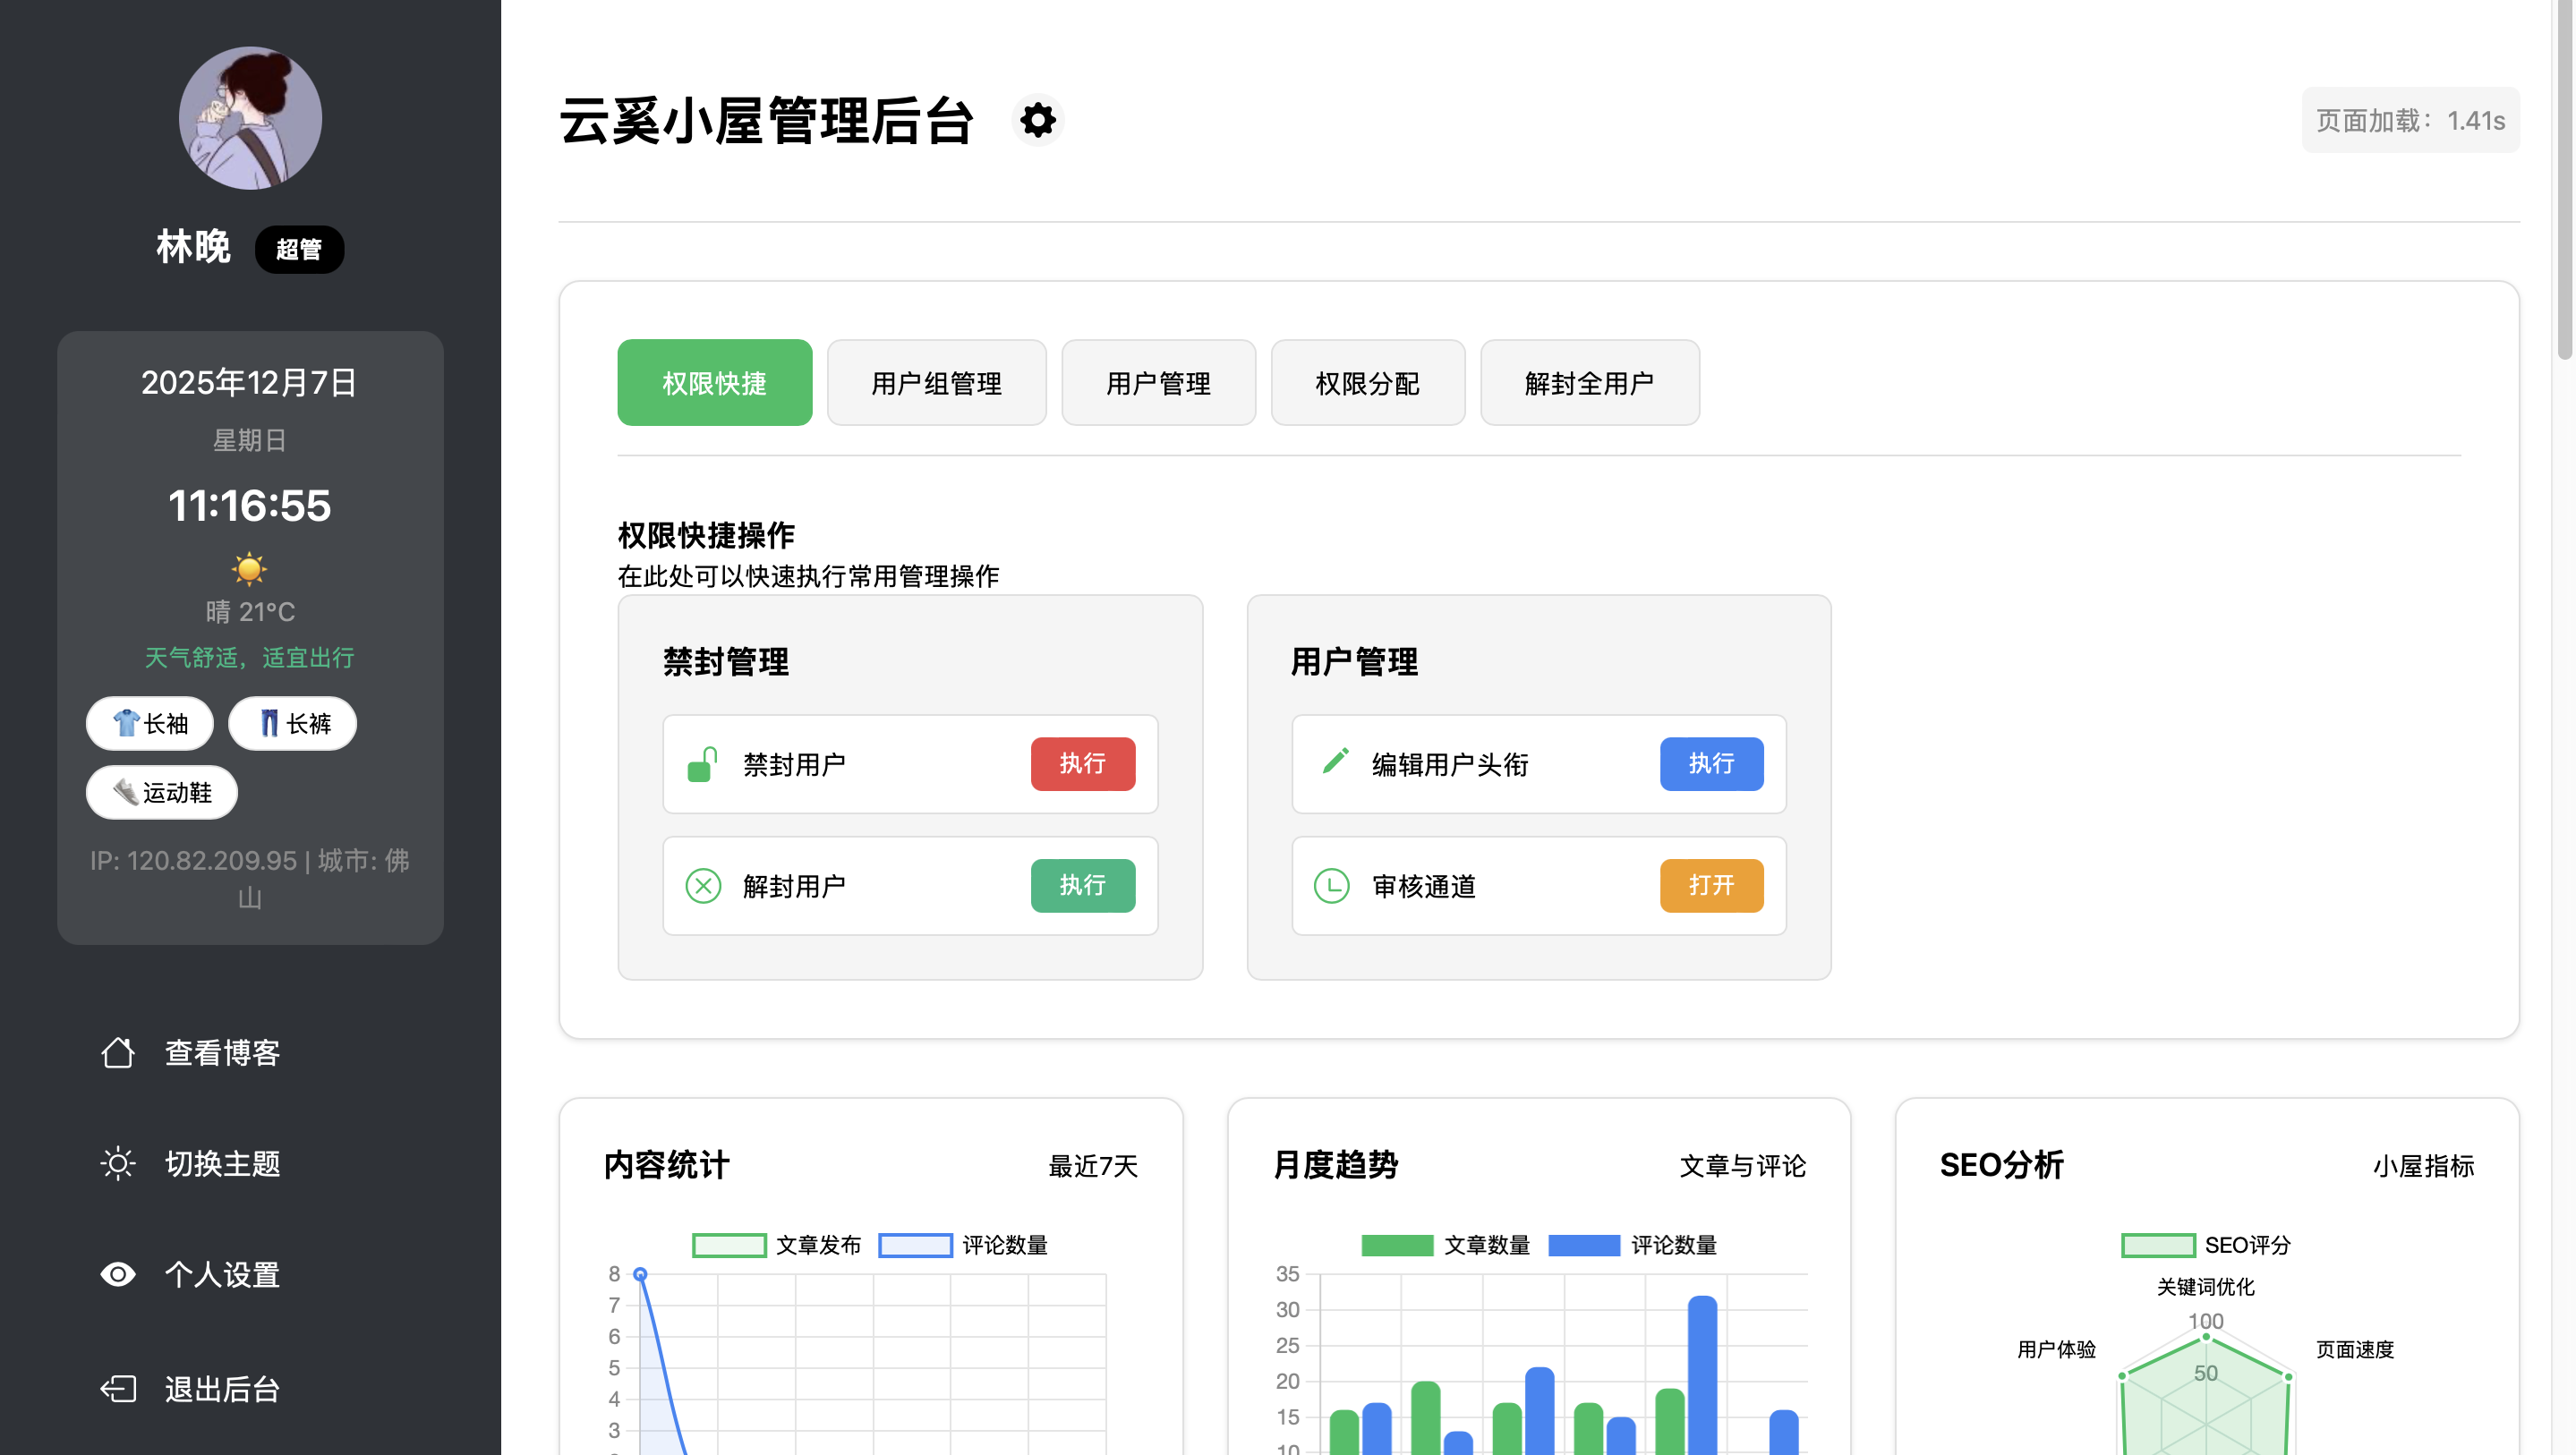Click the user avatar picture

pyautogui.click(x=250, y=118)
